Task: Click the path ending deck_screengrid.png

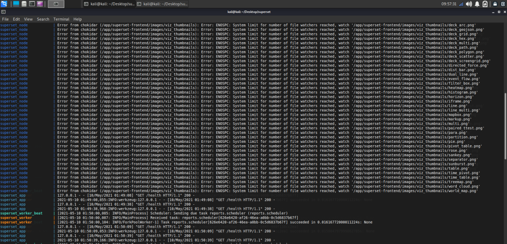Action: click(x=421, y=61)
